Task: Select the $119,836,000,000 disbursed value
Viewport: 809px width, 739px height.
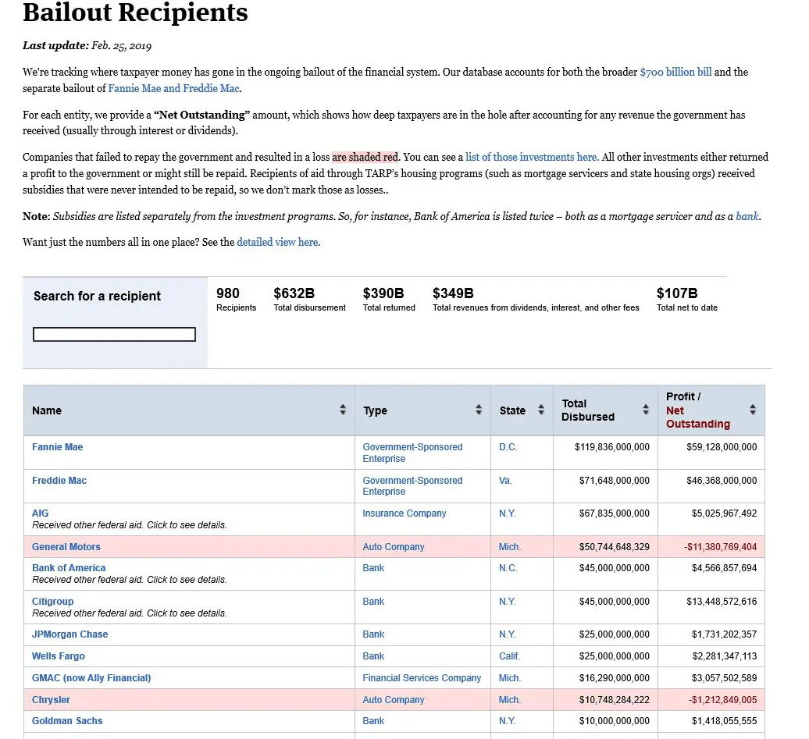Action: pyautogui.click(x=612, y=447)
